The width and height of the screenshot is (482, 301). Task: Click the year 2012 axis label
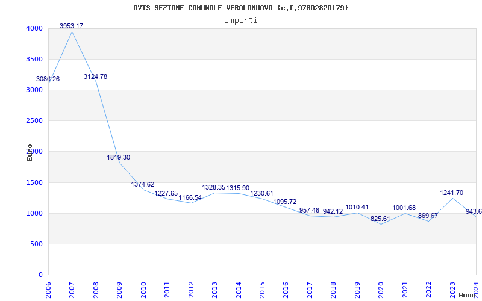[191, 290]
